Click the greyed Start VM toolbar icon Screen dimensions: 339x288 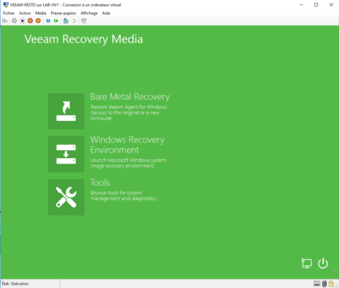pyautogui.click(x=14, y=21)
